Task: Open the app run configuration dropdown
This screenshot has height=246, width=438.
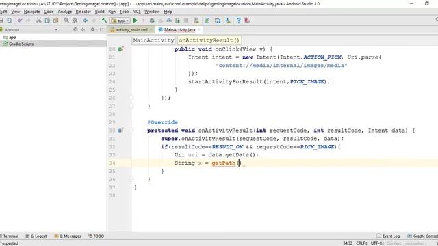Action: coord(120,20)
